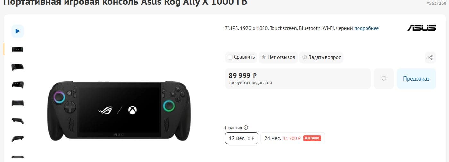Select the second console thumbnail
This screenshot has height=162, width=449.
click(x=18, y=67)
